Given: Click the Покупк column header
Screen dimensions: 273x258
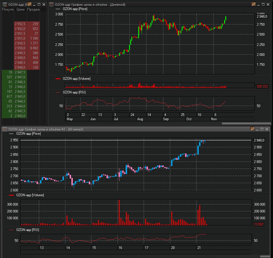Looking at the screenshot, I should [8, 9].
